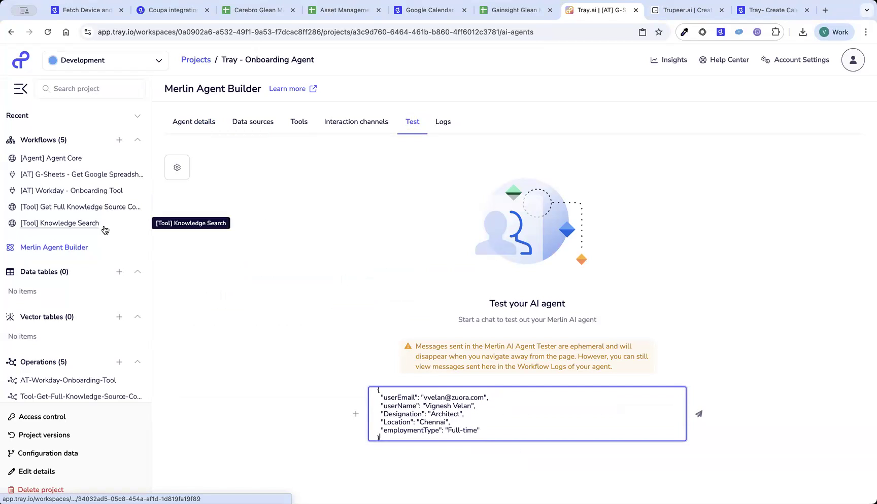Send the test message with paper plane icon

coord(699,413)
